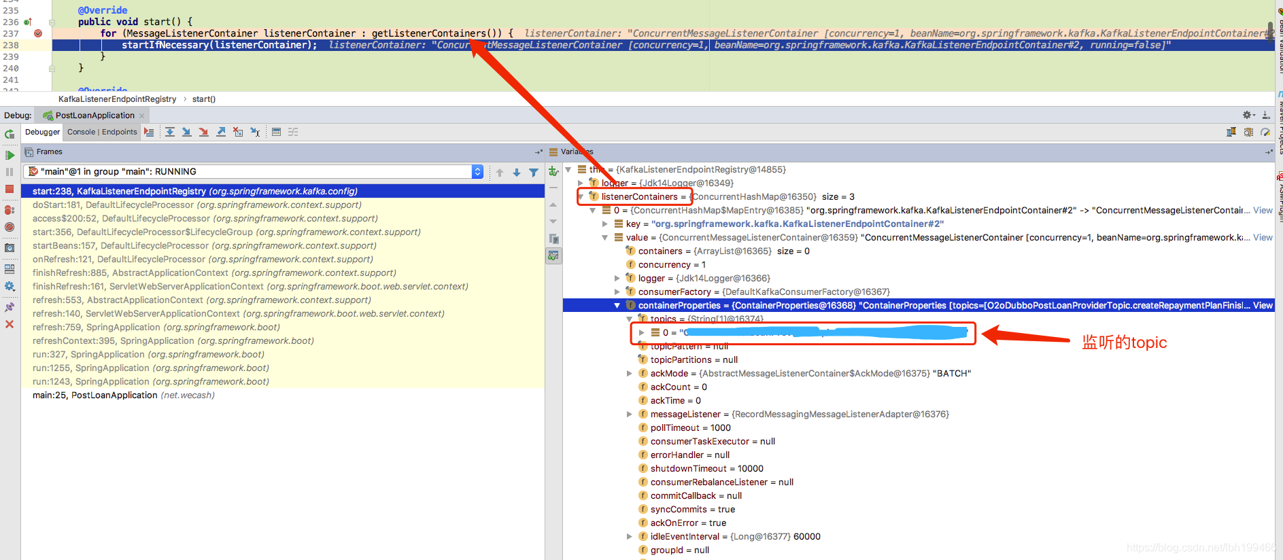Click Show Execution Point icon

[149, 132]
